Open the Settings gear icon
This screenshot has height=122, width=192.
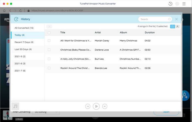click(x=177, y=4)
